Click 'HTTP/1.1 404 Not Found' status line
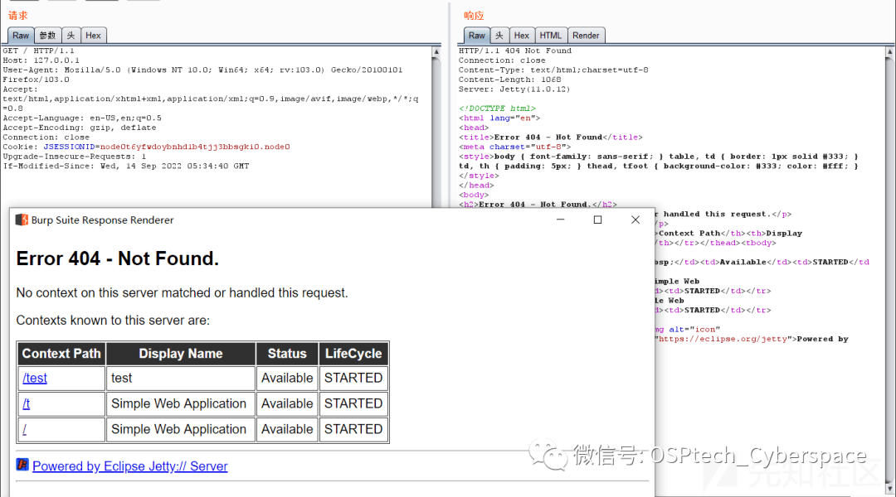The width and height of the screenshot is (896, 497). click(515, 51)
